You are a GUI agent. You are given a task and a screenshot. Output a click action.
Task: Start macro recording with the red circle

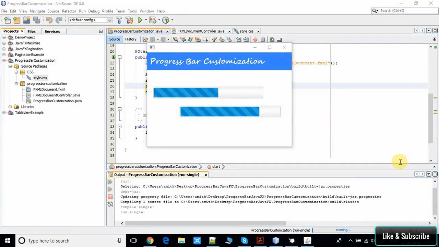pyautogui.click(x=255, y=39)
